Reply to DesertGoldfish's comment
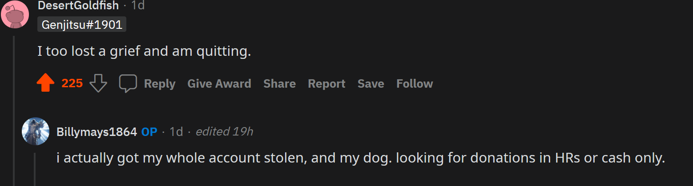This screenshot has height=186, width=693. pyautogui.click(x=159, y=84)
